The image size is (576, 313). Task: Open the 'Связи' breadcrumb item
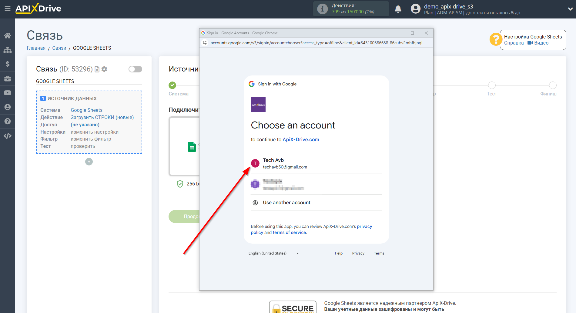tap(59, 48)
